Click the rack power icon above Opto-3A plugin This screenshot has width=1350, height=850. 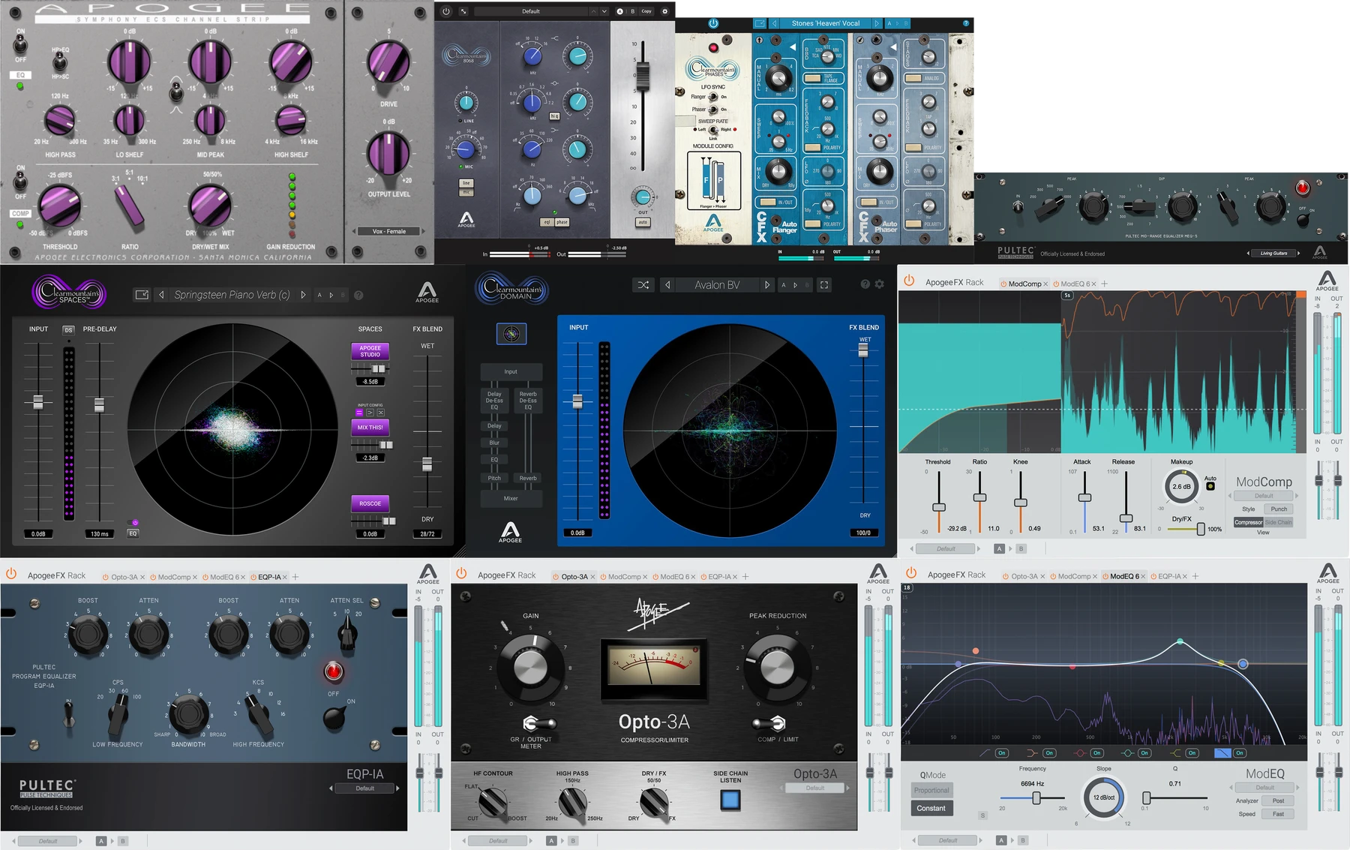(x=461, y=574)
